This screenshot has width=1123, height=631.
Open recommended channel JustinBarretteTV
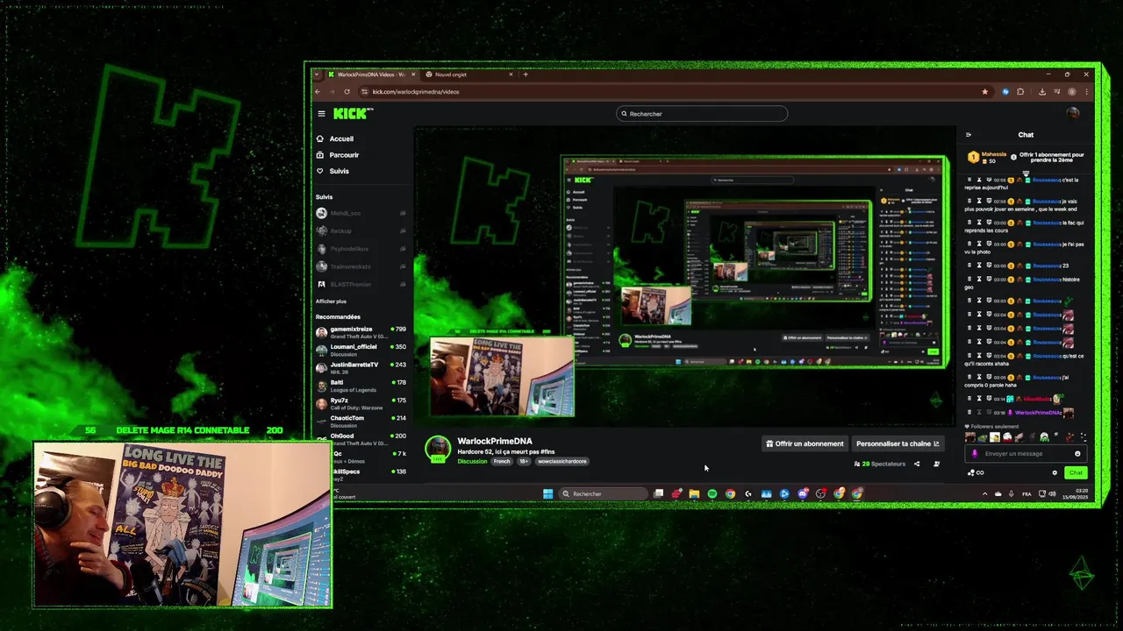pyautogui.click(x=361, y=367)
